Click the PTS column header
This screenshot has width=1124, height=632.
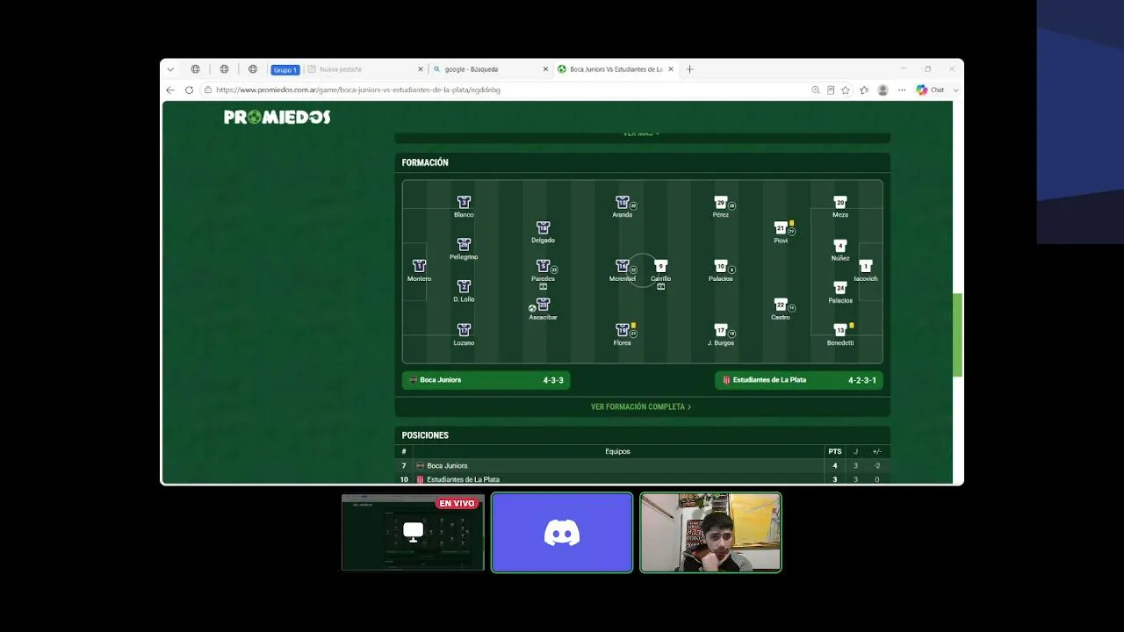point(835,452)
